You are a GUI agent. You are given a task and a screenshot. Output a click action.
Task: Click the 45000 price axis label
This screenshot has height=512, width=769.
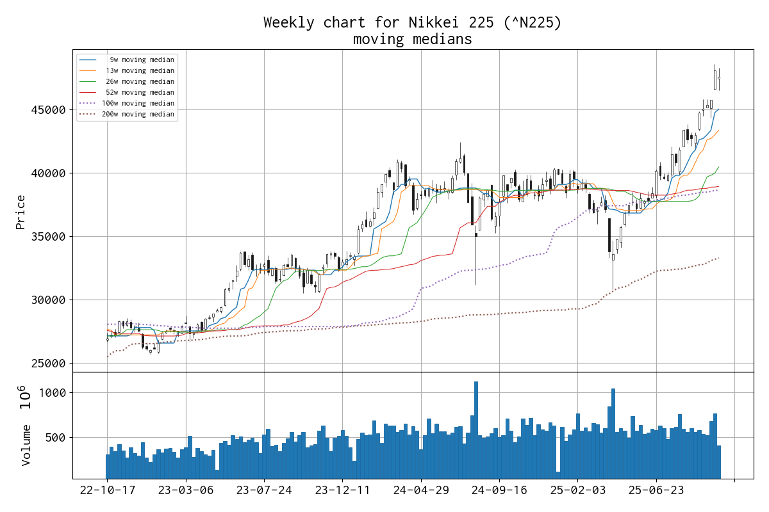(x=48, y=110)
